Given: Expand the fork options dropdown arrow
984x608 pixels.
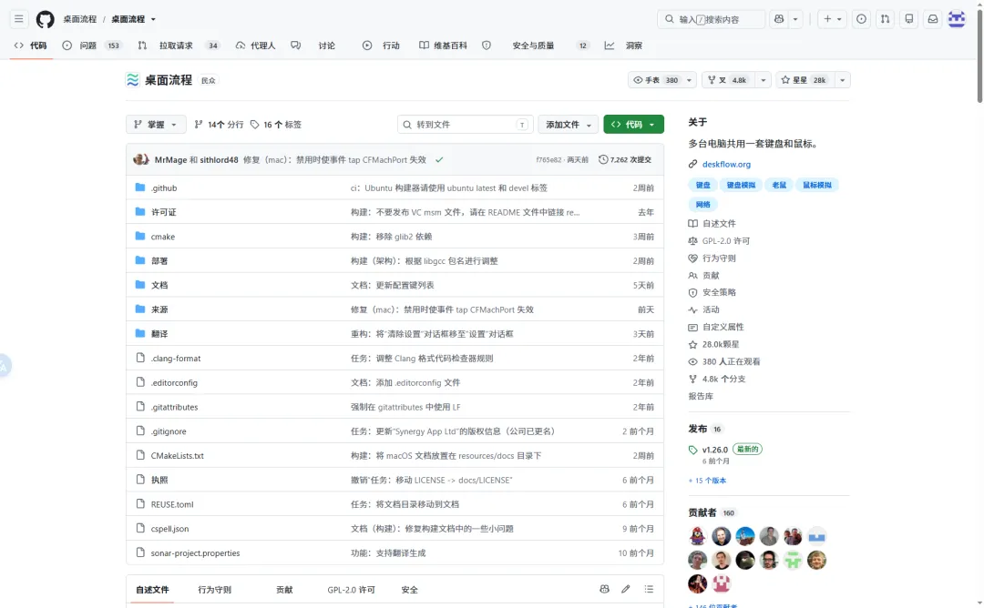Looking at the screenshot, I should point(764,79).
